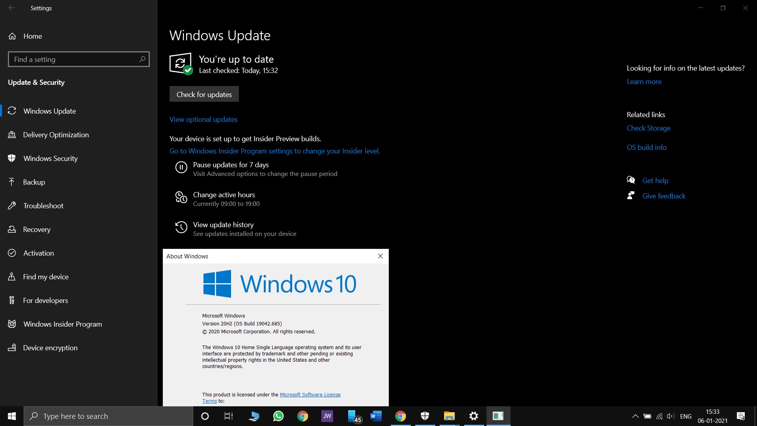The height and width of the screenshot is (426, 757).
Task: Open the running Chrome window on taskbar
Action: pos(401,416)
